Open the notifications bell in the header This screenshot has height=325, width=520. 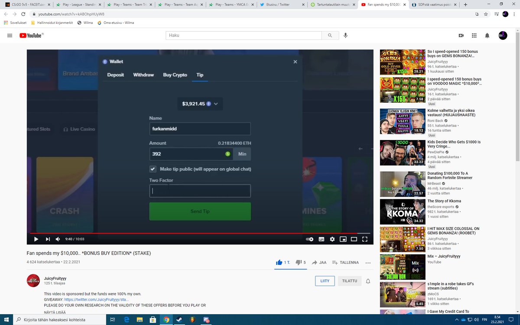pyautogui.click(x=487, y=36)
